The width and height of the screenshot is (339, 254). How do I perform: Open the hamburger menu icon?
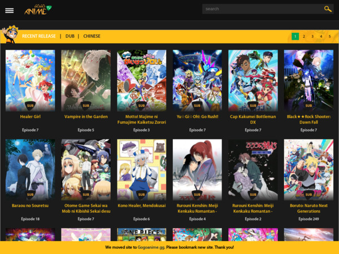[9, 10]
